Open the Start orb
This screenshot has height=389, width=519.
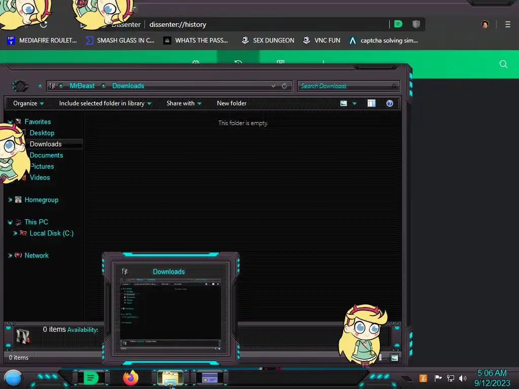click(x=13, y=378)
